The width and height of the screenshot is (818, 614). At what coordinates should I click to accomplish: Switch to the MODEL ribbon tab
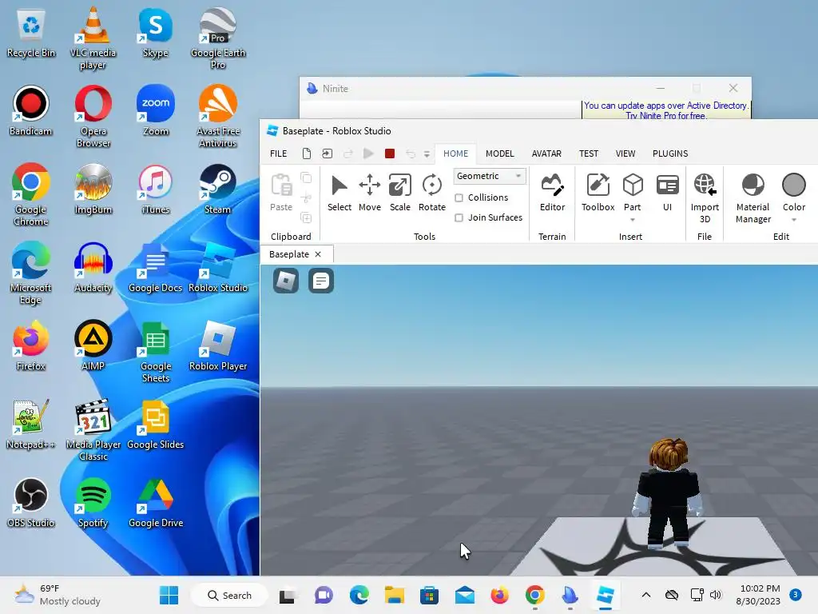(500, 153)
